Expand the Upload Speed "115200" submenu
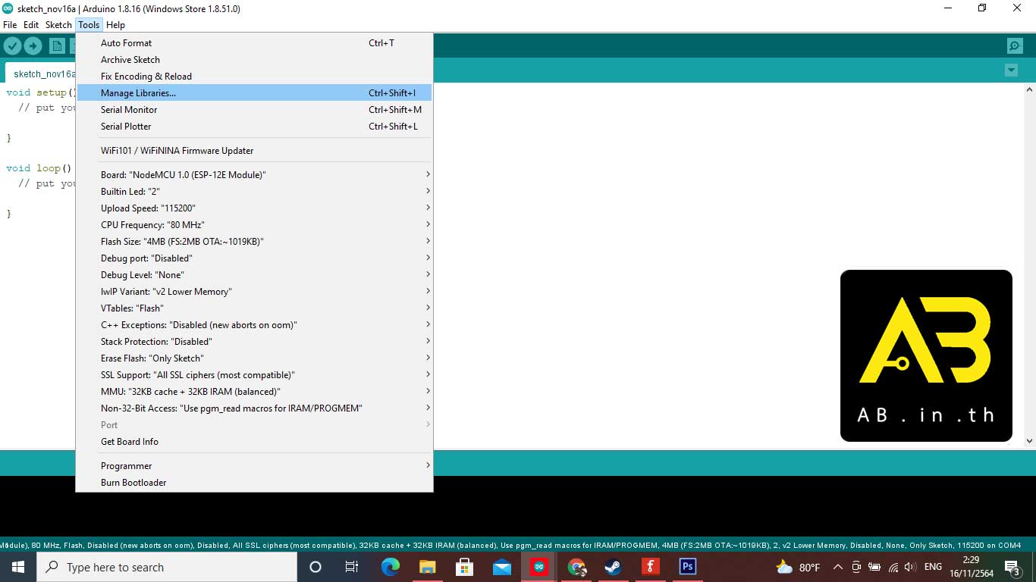The height and width of the screenshot is (582, 1036). pos(254,208)
